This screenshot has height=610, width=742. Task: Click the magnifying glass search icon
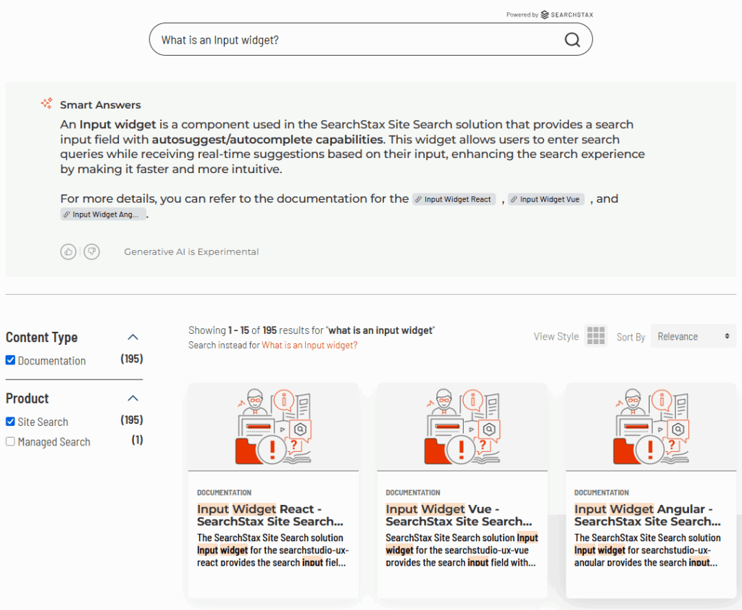point(572,40)
